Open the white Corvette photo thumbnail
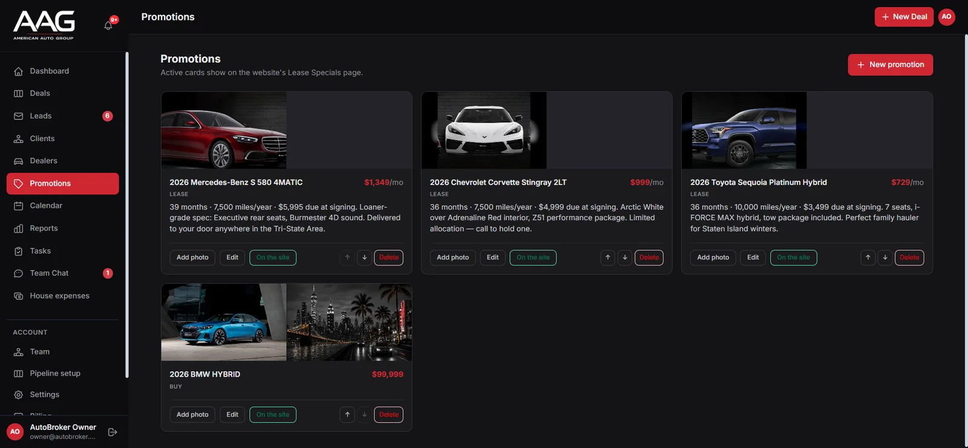 484,130
